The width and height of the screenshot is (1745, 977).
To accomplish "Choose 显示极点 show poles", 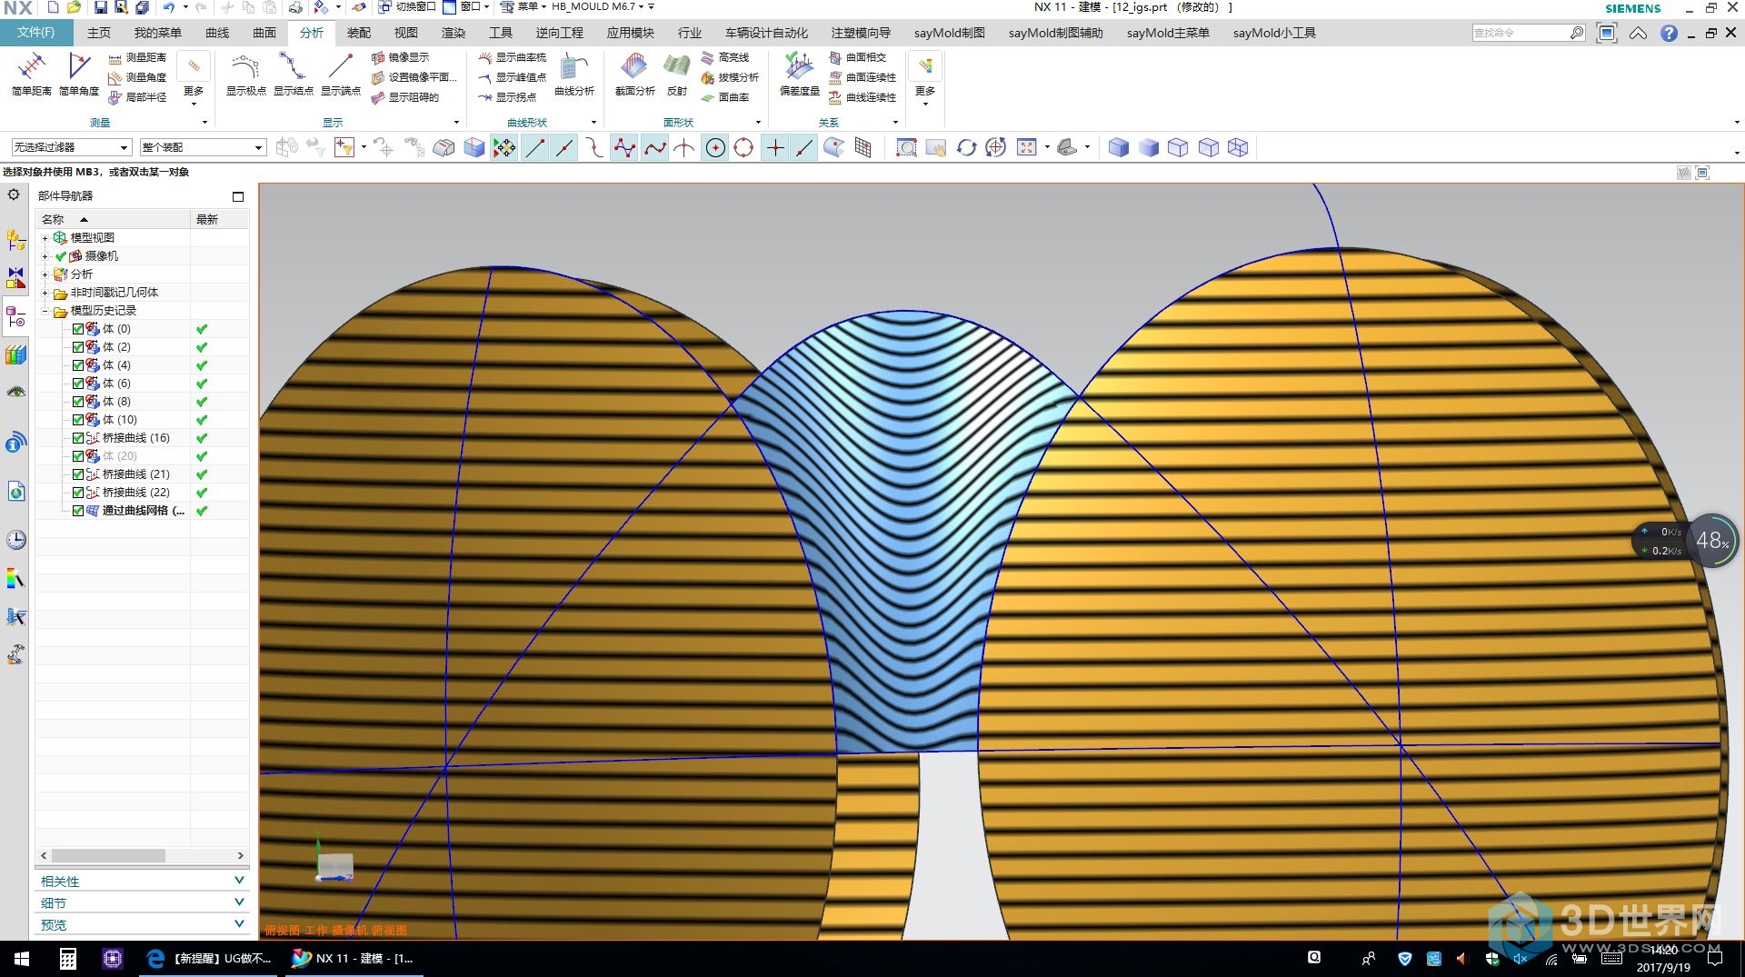I will coord(245,74).
